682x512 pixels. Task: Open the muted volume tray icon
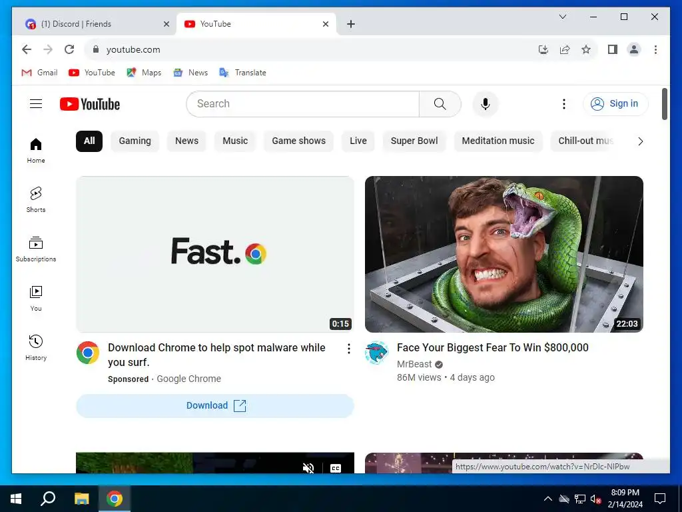click(x=596, y=499)
